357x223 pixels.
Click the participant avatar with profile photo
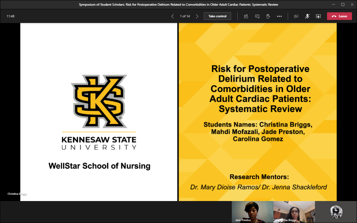pyautogui.click(x=336, y=212)
